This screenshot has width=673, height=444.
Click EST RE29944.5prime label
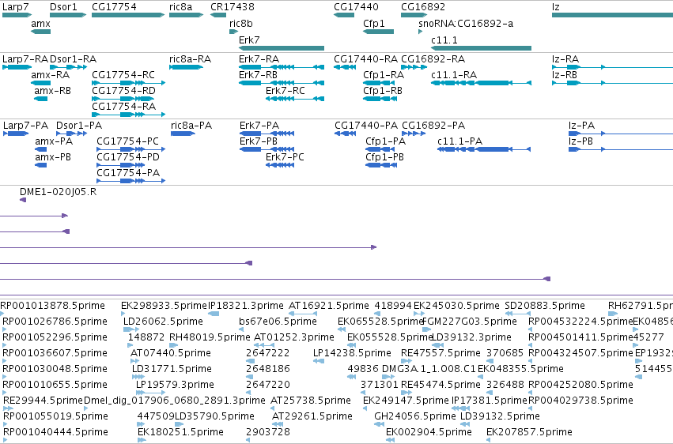[x=43, y=401]
